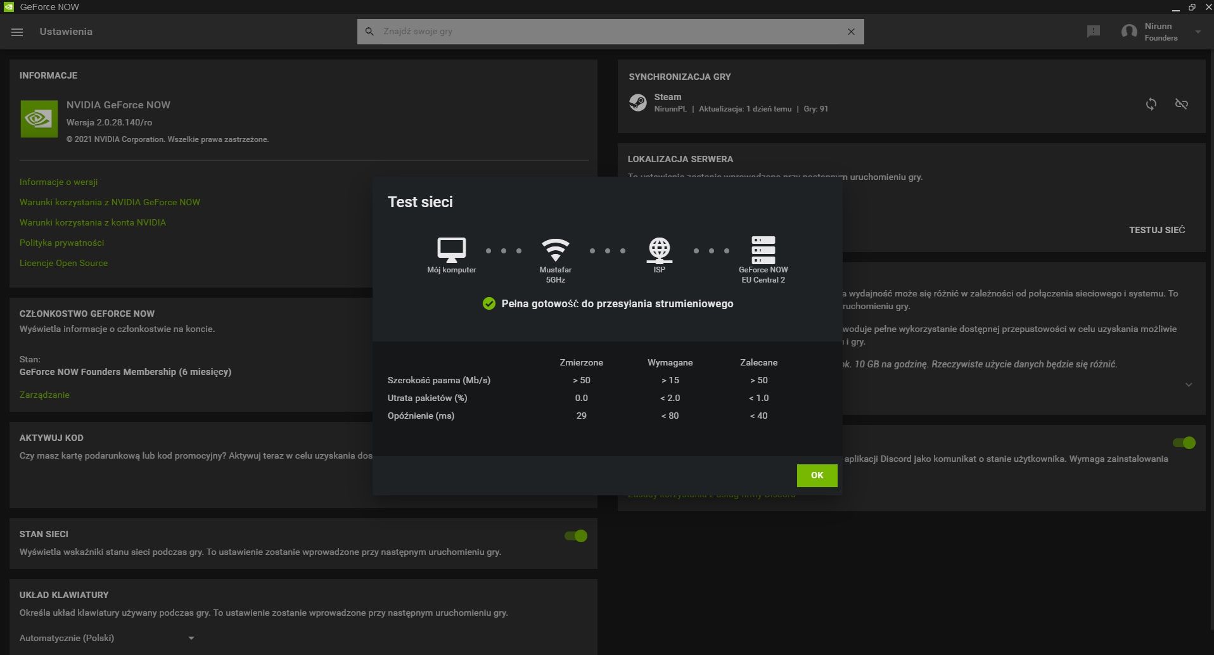Click the Steam Gry: 91 count
The height and width of the screenshot is (655, 1214).
coord(815,109)
